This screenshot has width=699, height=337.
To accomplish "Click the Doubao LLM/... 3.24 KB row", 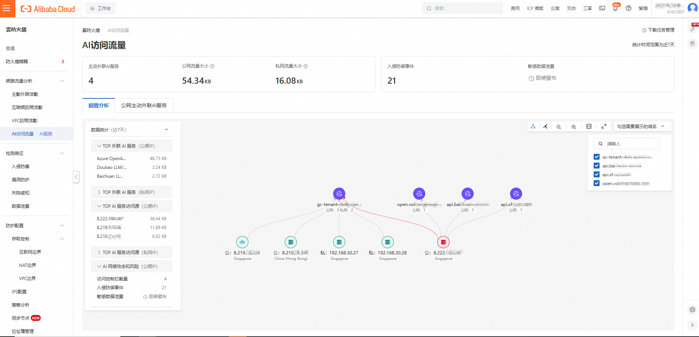I will click(132, 167).
